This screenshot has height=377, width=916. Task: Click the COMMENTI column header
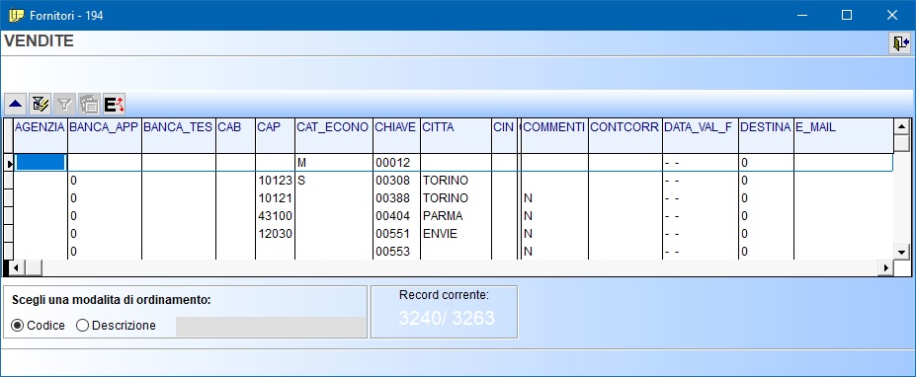point(554,135)
